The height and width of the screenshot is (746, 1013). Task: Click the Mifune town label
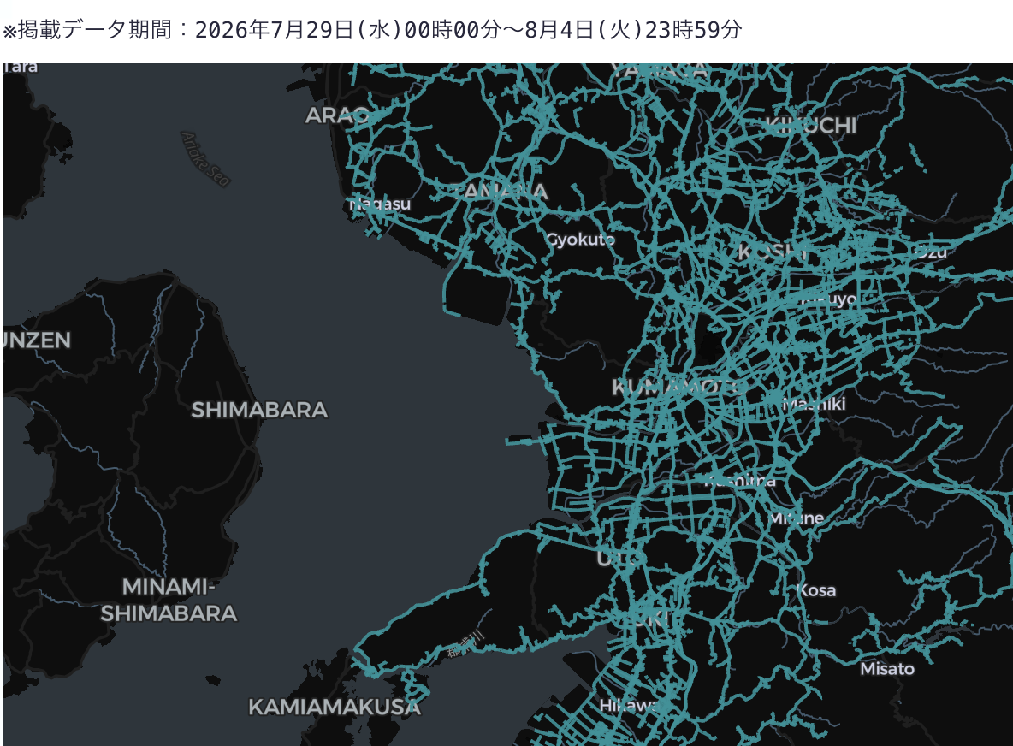pos(796,518)
